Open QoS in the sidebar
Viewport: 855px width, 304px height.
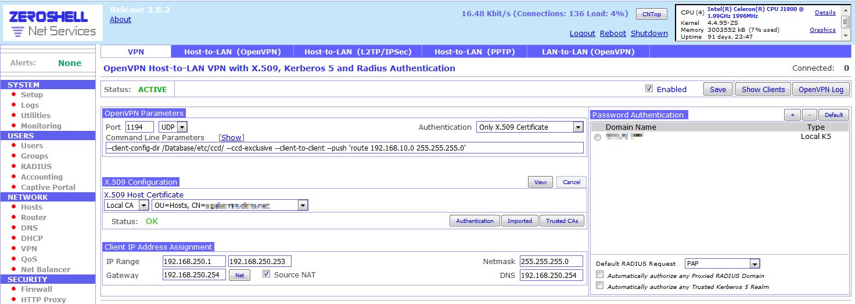(x=29, y=259)
